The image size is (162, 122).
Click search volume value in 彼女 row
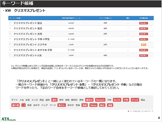pos(71,23)
